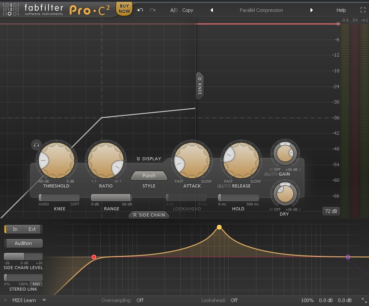Toggle AUTO release
The image size is (369, 306).
(224, 186)
